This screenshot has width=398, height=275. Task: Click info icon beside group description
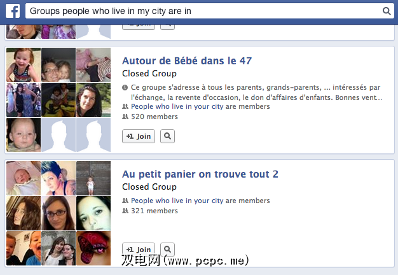coord(125,87)
